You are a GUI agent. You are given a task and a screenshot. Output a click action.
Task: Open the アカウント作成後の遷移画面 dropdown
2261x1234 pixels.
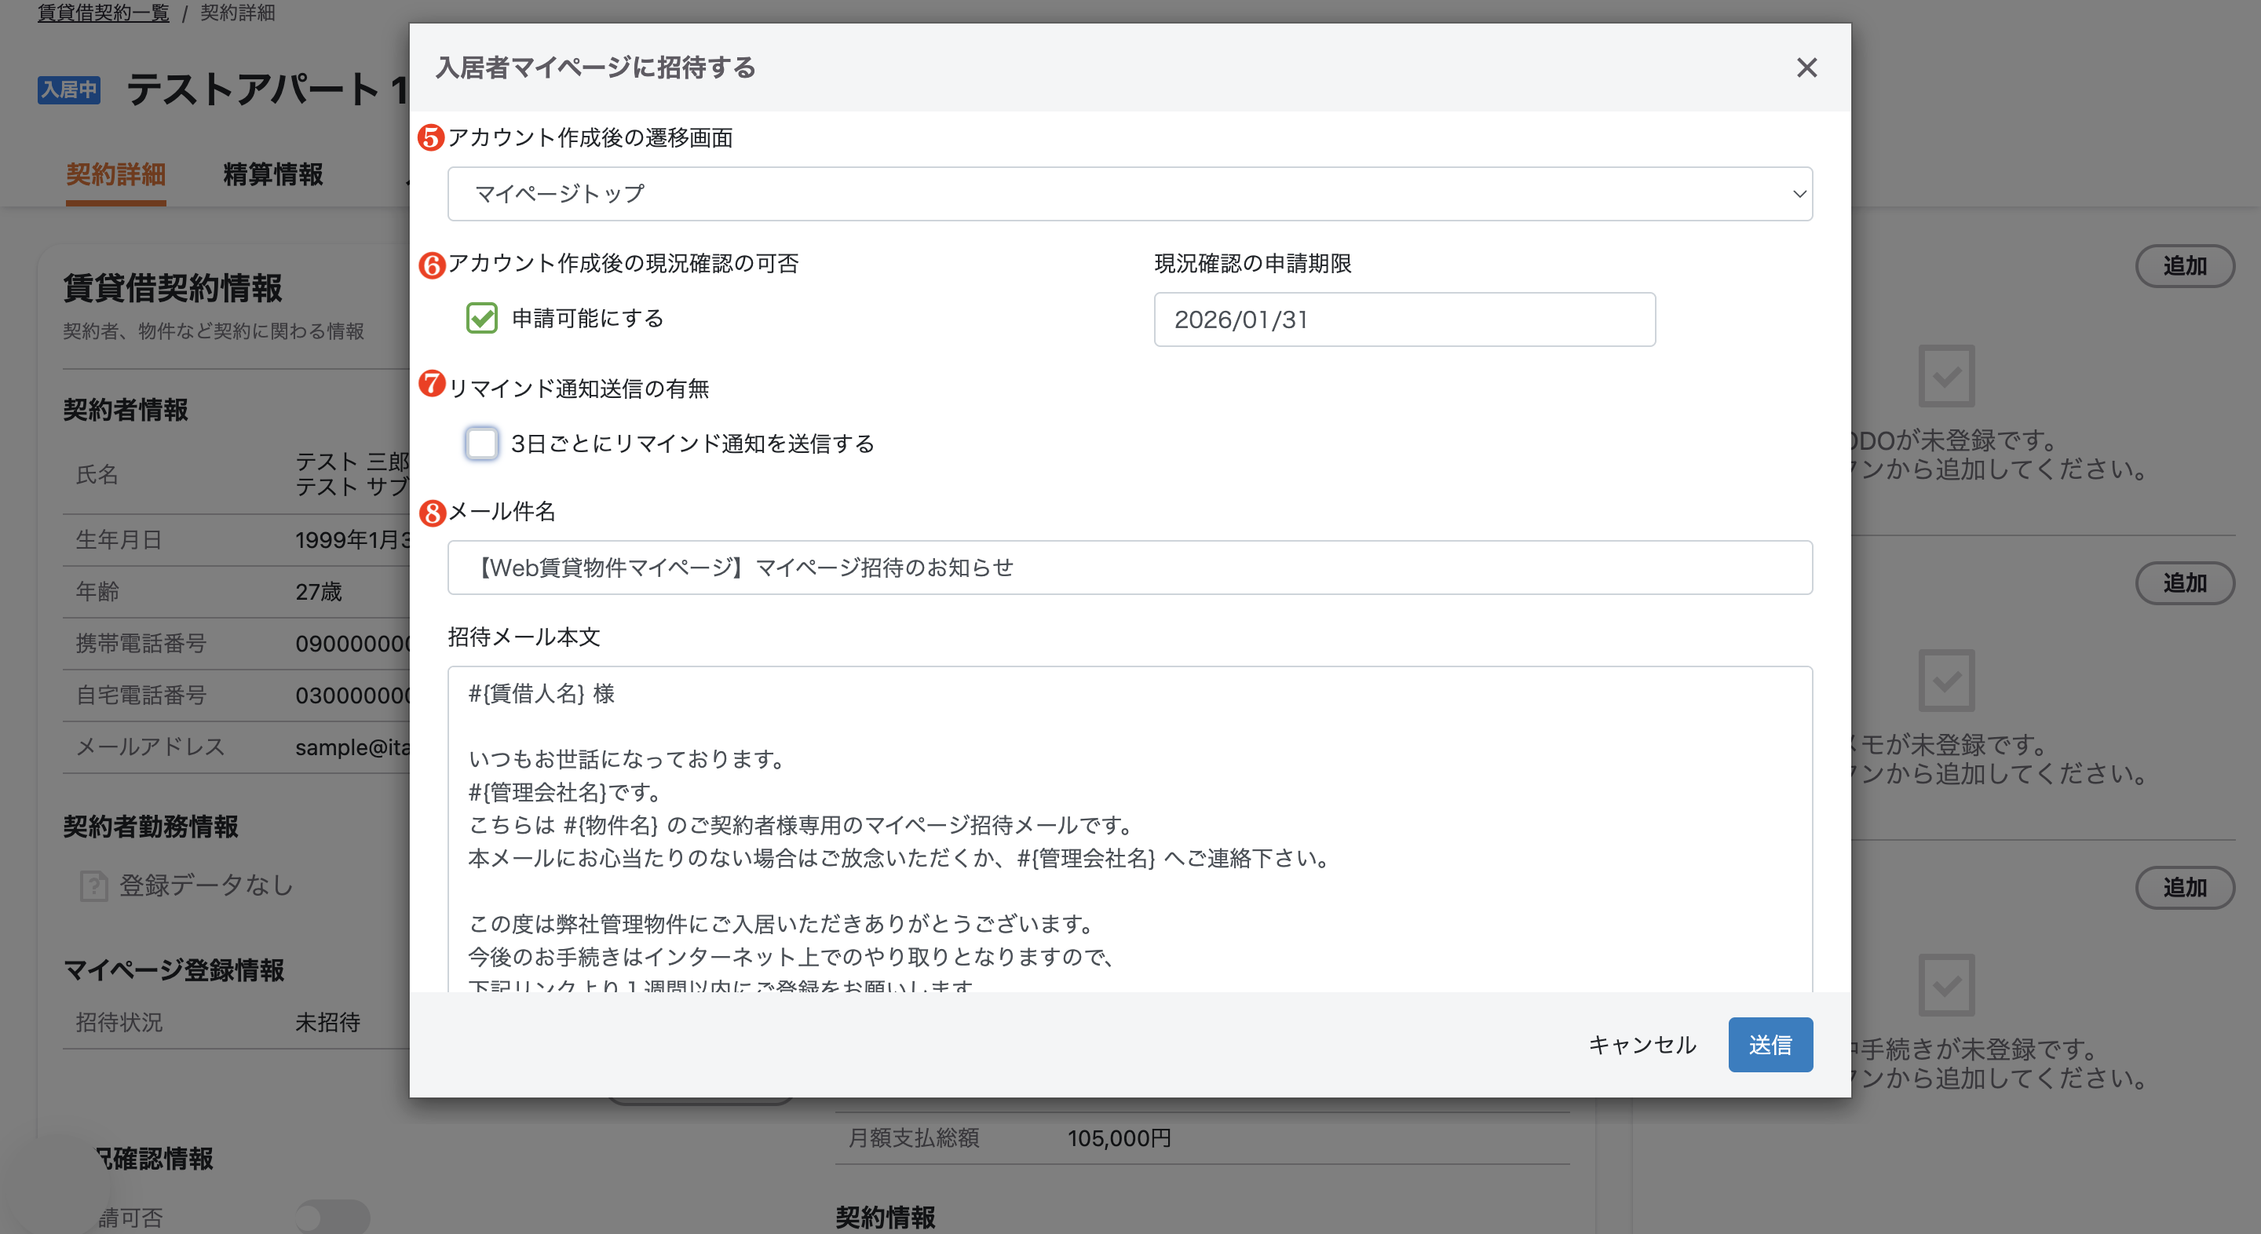pyautogui.click(x=1130, y=193)
